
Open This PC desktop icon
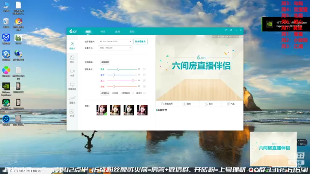point(6,7)
